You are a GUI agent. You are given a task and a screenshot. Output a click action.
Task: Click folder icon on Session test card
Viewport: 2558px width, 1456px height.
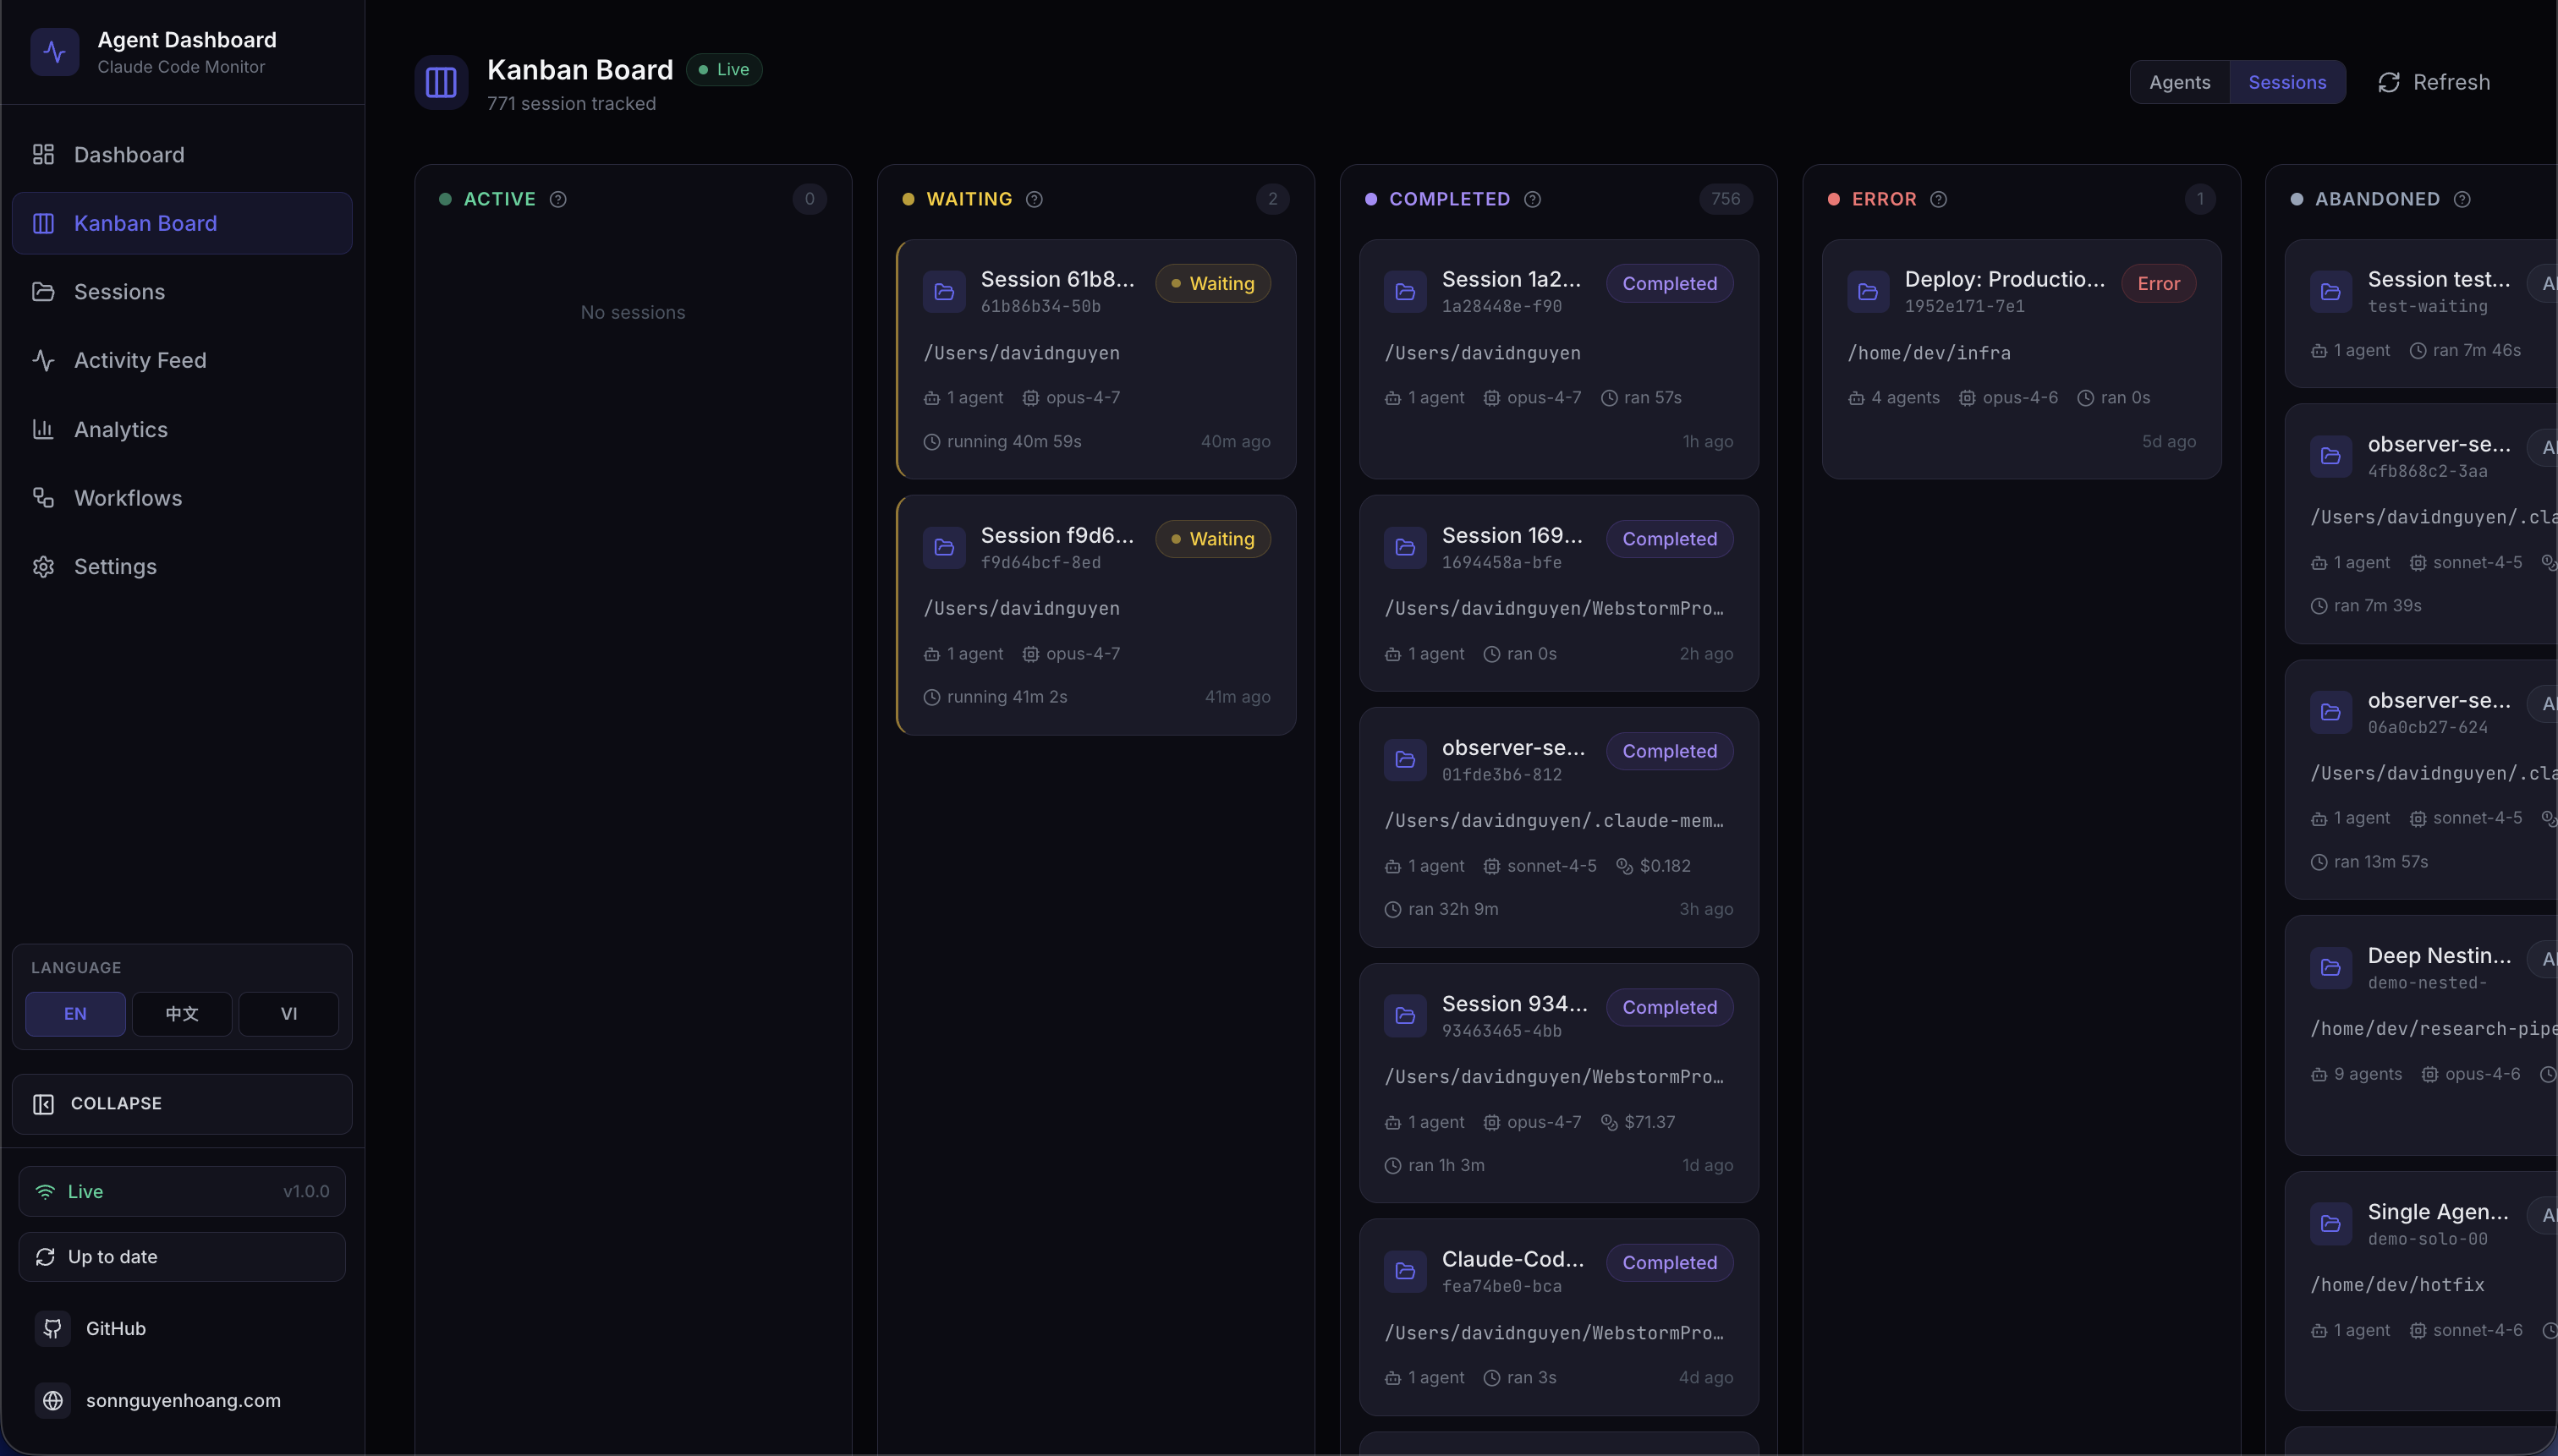2331,291
